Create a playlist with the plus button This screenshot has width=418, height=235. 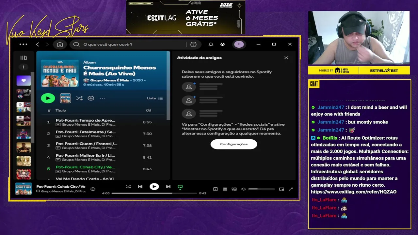click(23, 67)
